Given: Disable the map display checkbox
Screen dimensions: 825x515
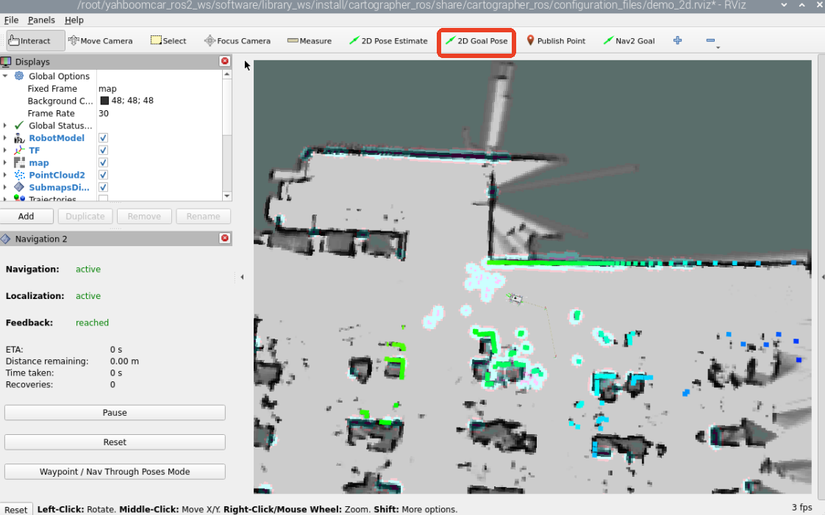Looking at the screenshot, I should [x=103, y=162].
